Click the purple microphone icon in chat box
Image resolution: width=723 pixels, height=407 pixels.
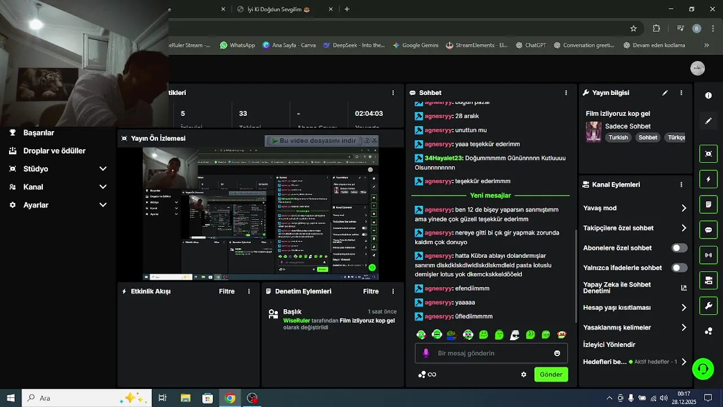click(426, 353)
